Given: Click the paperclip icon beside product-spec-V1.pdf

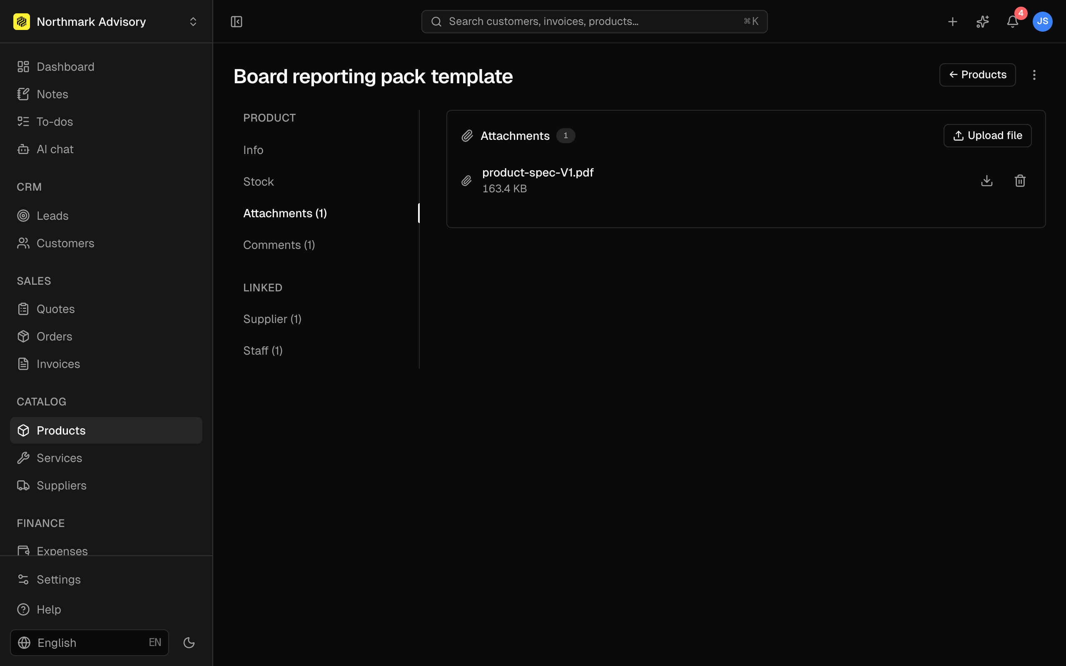Looking at the screenshot, I should (x=466, y=181).
